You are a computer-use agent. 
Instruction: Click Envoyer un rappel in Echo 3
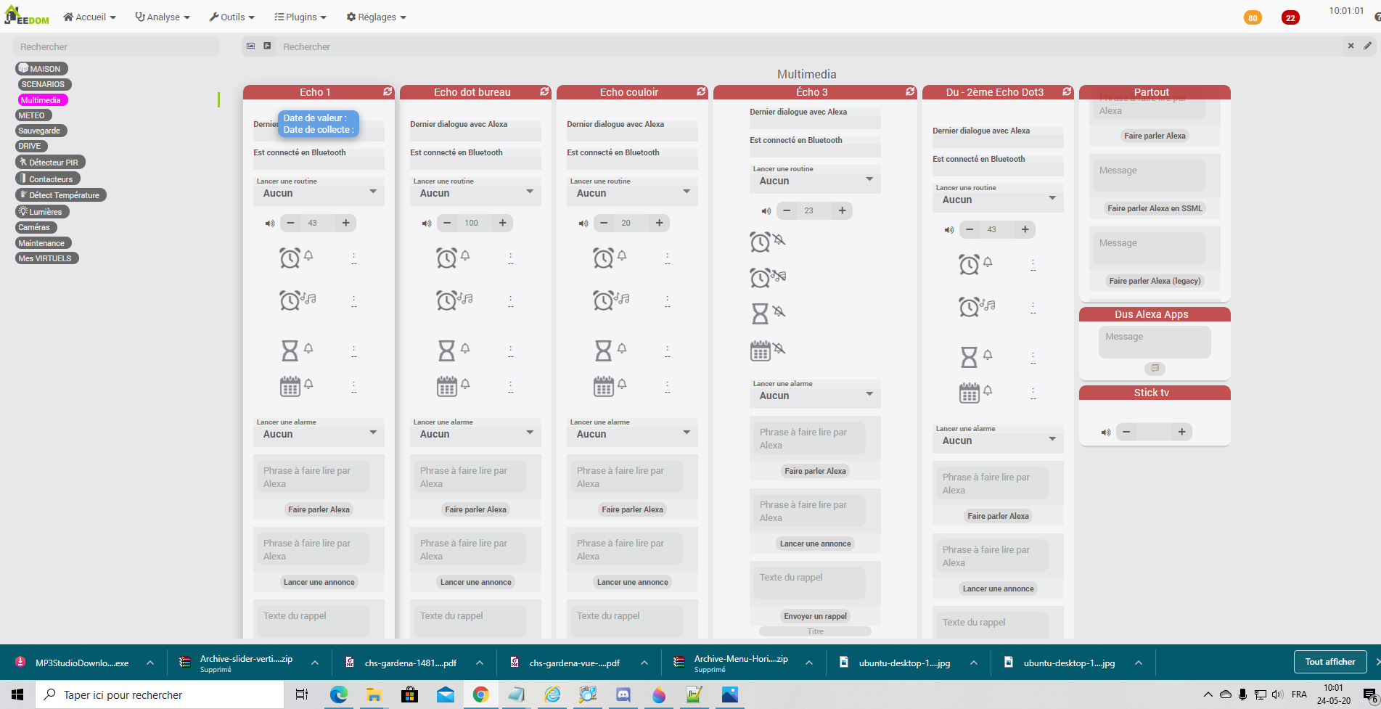816,616
